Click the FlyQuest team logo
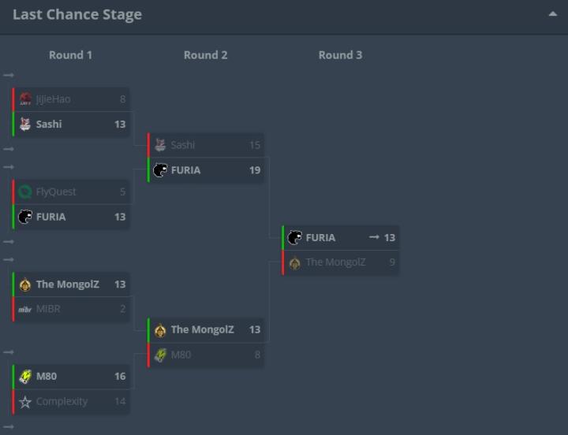The height and width of the screenshot is (435, 568). point(25,191)
